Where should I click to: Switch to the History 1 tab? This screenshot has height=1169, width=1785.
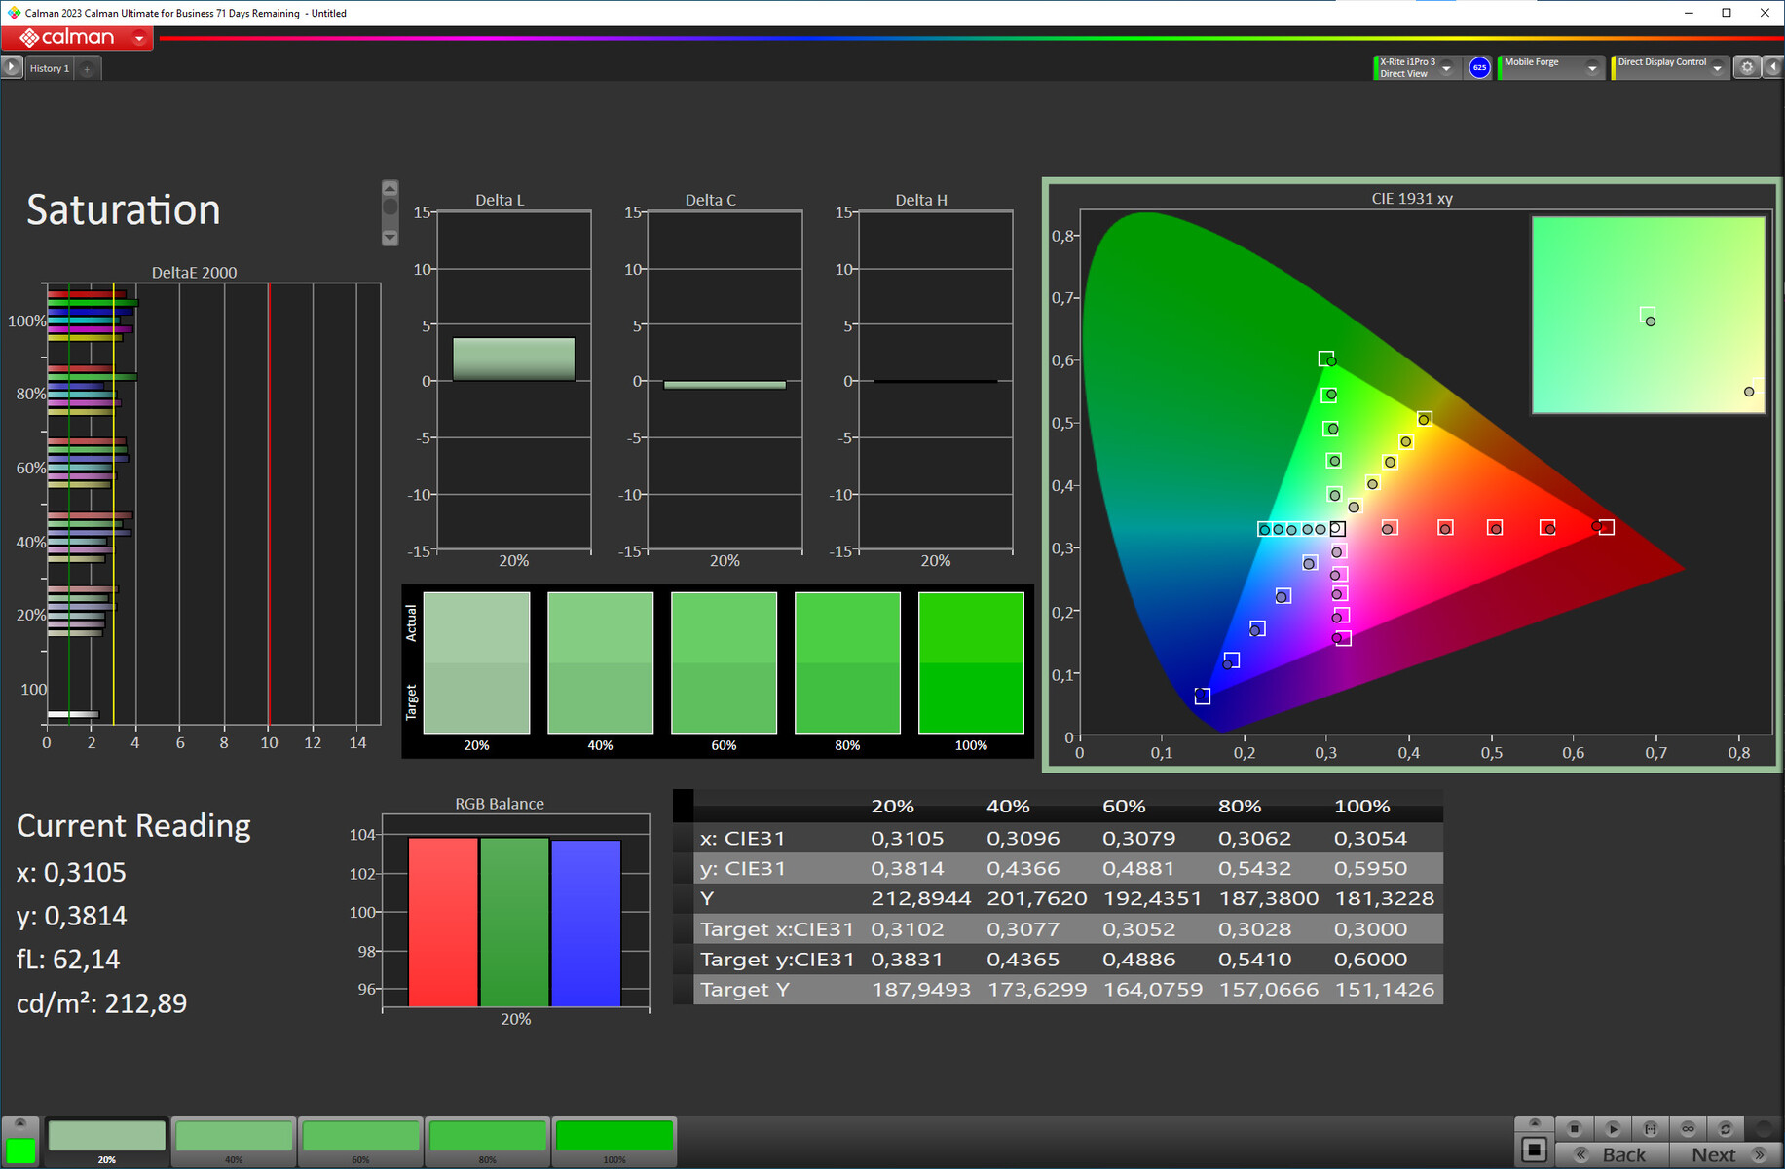tap(49, 68)
